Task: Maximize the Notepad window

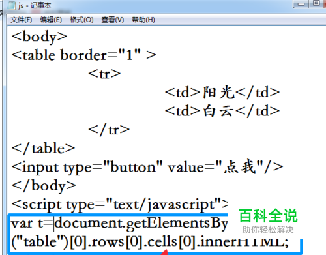Action: pos(316,3)
